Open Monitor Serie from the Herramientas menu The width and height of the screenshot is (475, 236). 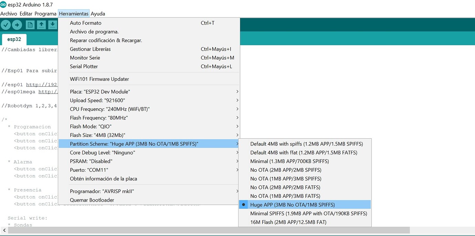tap(85, 58)
